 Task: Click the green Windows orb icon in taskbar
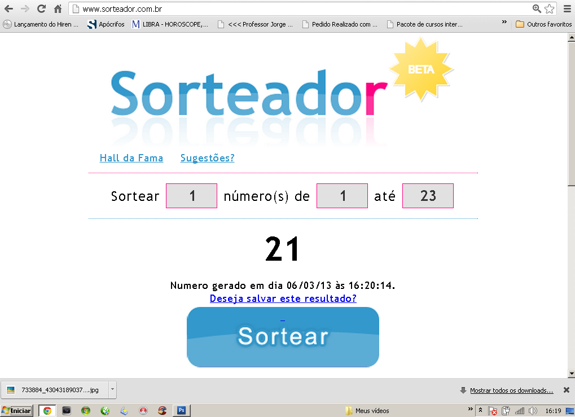pos(86,411)
